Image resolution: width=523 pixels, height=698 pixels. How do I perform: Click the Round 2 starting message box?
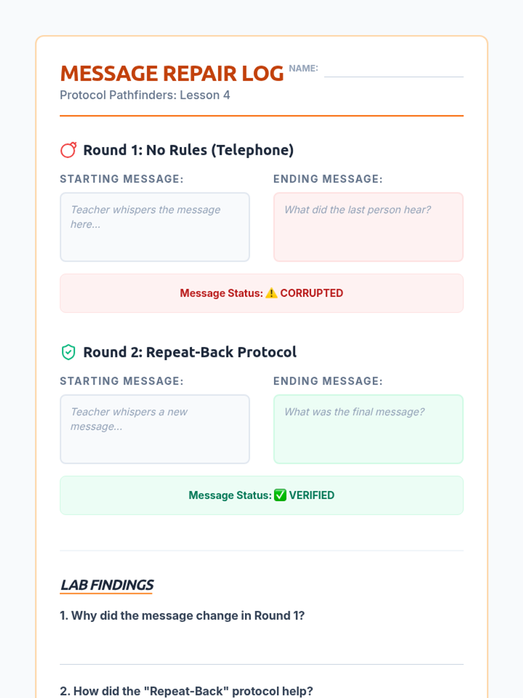click(155, 429)
